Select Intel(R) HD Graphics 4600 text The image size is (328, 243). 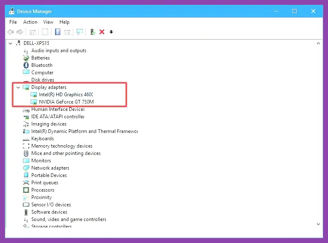pyautogui.click(x=66, y=95)
